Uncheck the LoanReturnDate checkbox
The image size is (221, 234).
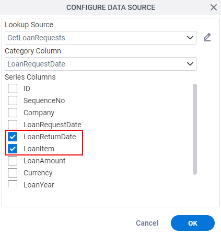13,137
